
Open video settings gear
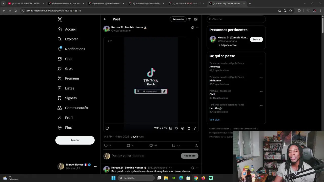click(183, 128)
